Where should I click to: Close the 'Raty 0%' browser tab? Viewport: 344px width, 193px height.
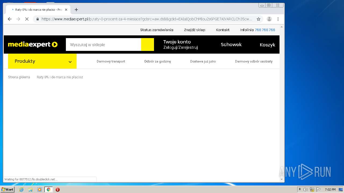tap(66, 10)
